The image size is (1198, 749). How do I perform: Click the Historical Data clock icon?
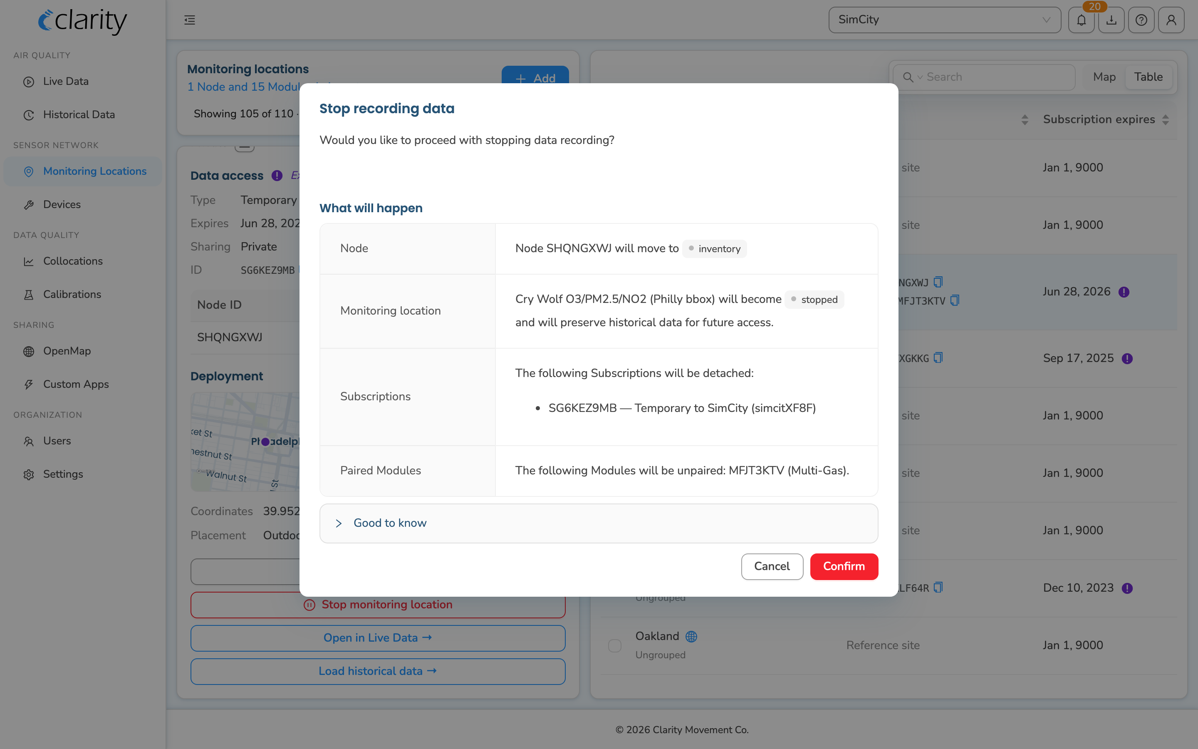point(29,115)
